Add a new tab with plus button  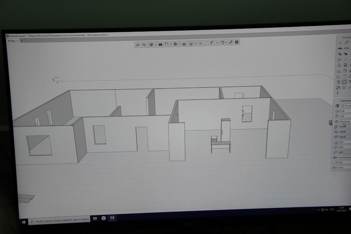coord(22,41)
